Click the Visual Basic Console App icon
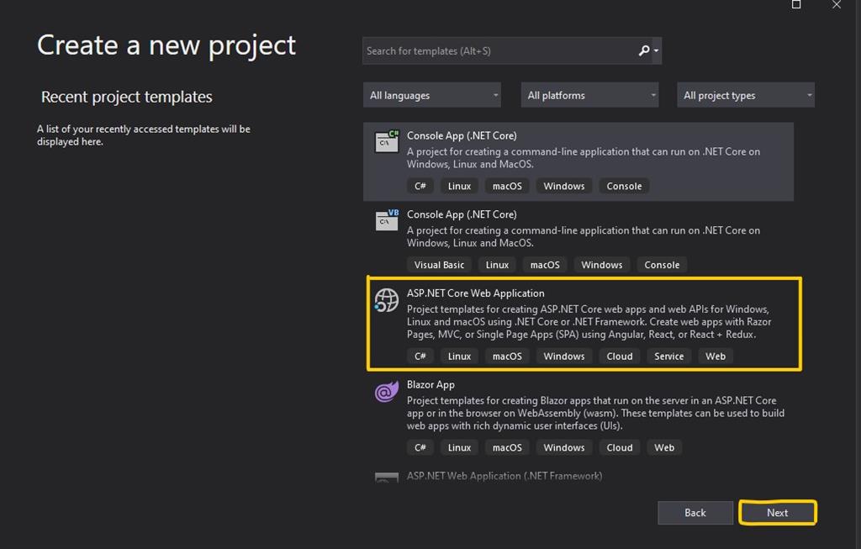Image resolution: width=861 pixels, height=549 pixels. click(x=386, y=222)
